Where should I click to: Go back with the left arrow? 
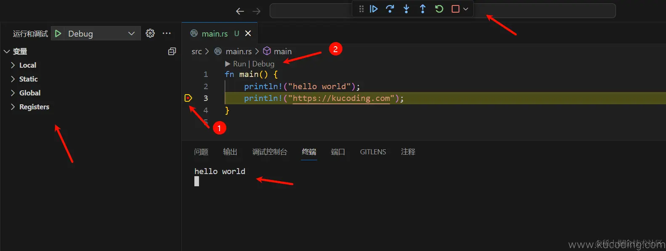[x=240, y=11]
